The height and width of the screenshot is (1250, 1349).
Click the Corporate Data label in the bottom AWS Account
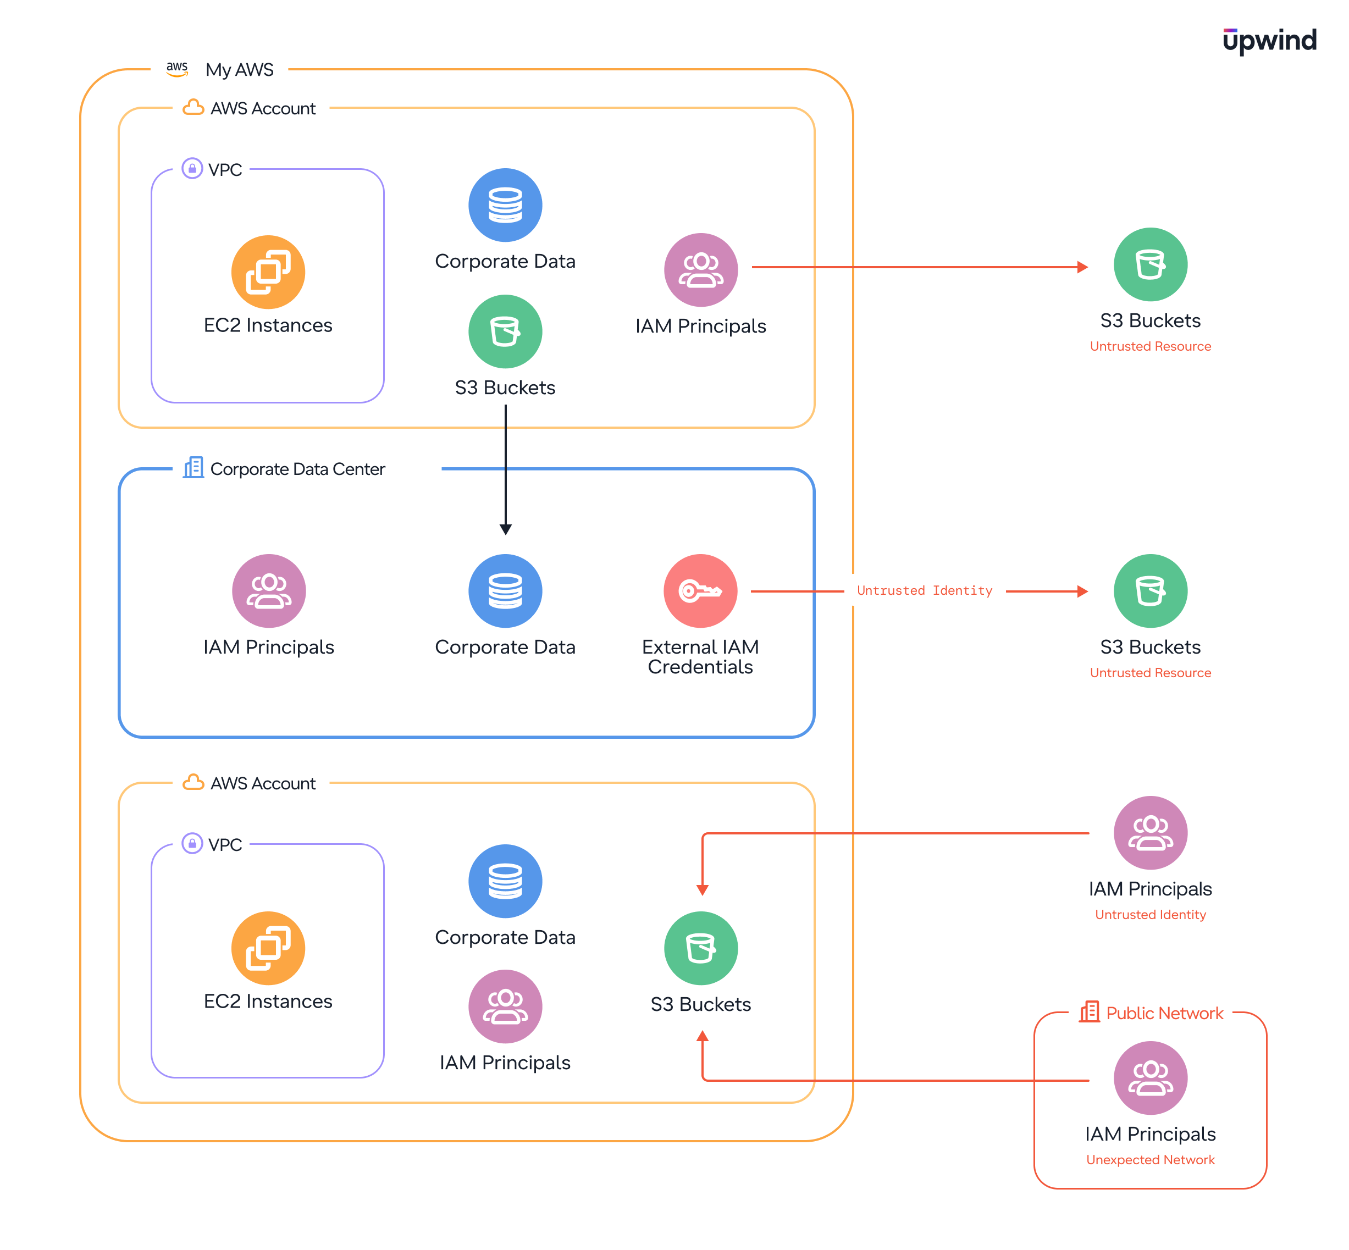click(505, 938)
